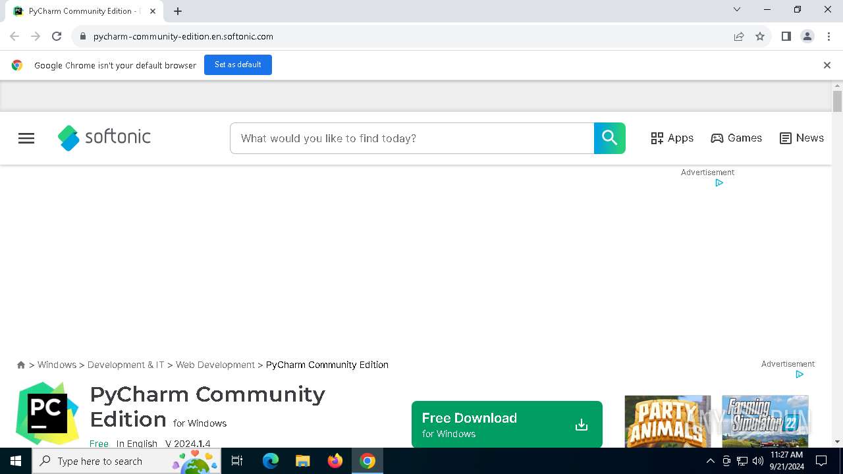View site information lock icon
This screenshot has width=843, height=474.
pyautogui.click(x=82, y=36)
